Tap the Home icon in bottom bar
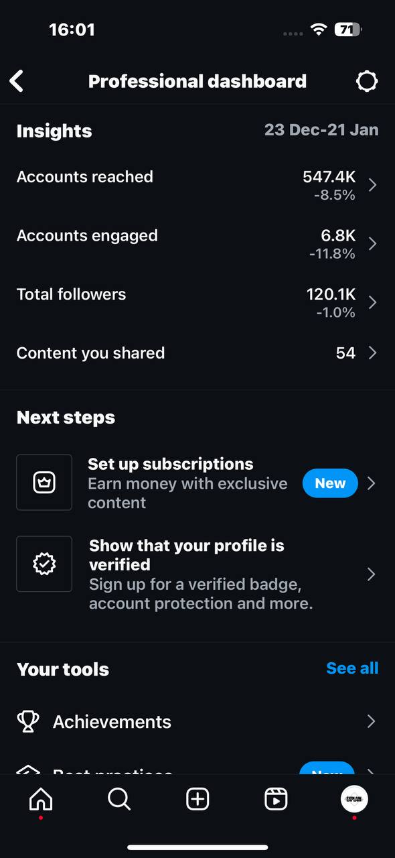The width and height of the screenshot is (395, 858). [41, 799]
